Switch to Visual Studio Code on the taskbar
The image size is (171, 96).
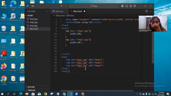[70, 94]
